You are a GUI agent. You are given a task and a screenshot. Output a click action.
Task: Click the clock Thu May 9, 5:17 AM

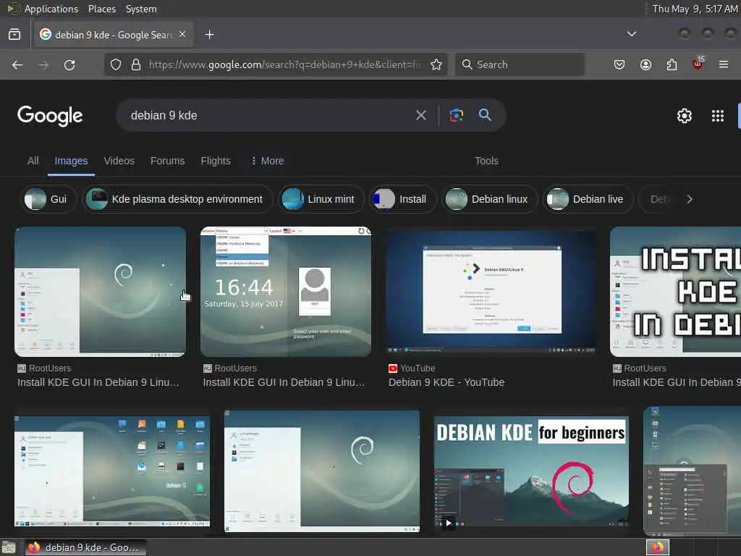pos(695,9)
